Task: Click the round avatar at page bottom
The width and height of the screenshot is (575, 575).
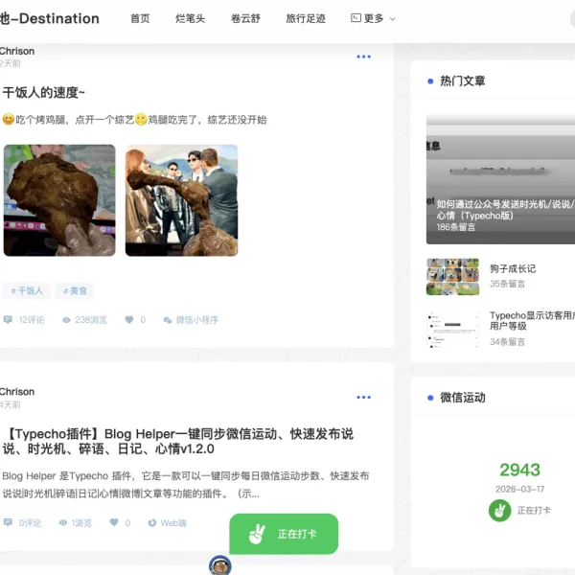Action: 220,565
